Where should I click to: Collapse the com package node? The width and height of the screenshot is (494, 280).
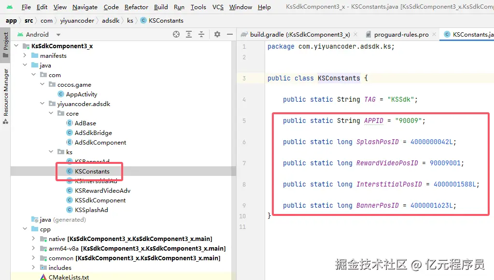[x=34, y=75]
